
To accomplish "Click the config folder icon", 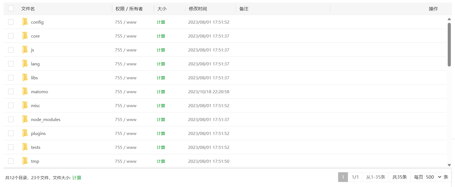I will (25, 22).
